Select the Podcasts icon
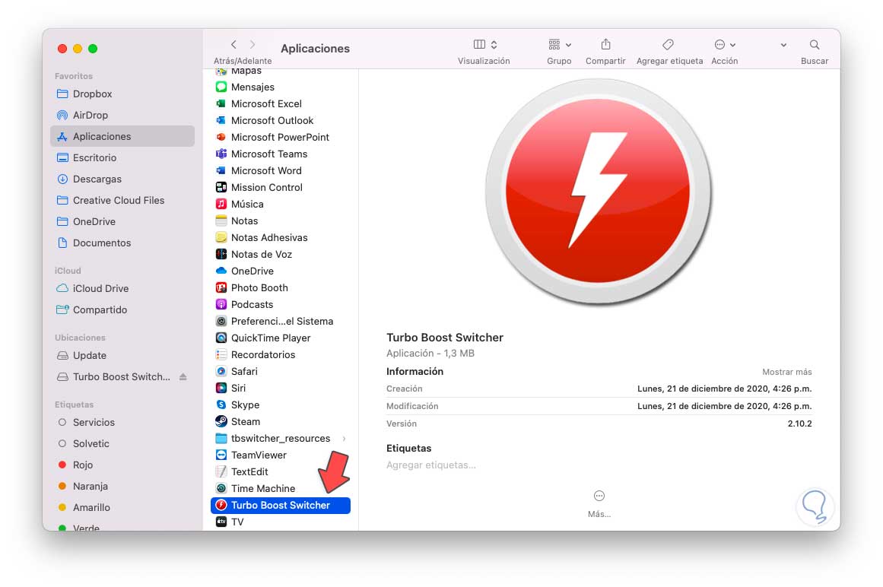 click(x=221, y=304)
